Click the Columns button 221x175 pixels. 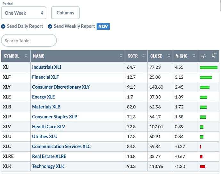(x=65, y=13)
